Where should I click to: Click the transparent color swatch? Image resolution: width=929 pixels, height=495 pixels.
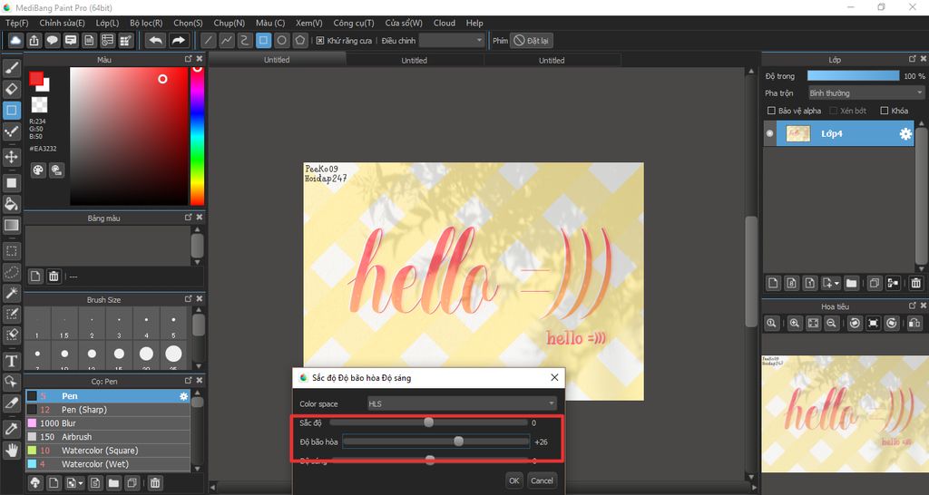pyautogui.click(x=39, y=105)
